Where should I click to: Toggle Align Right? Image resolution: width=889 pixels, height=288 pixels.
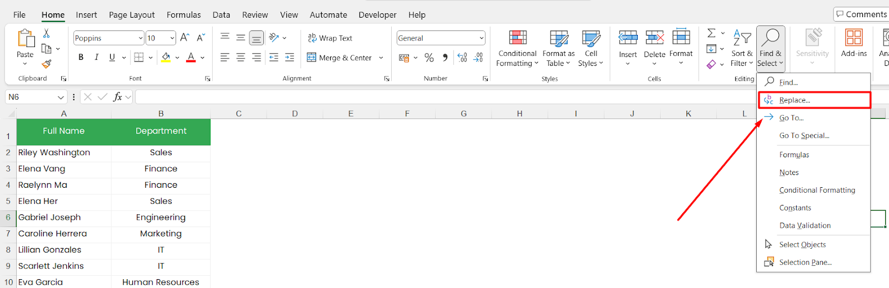[x=256, y=57]
